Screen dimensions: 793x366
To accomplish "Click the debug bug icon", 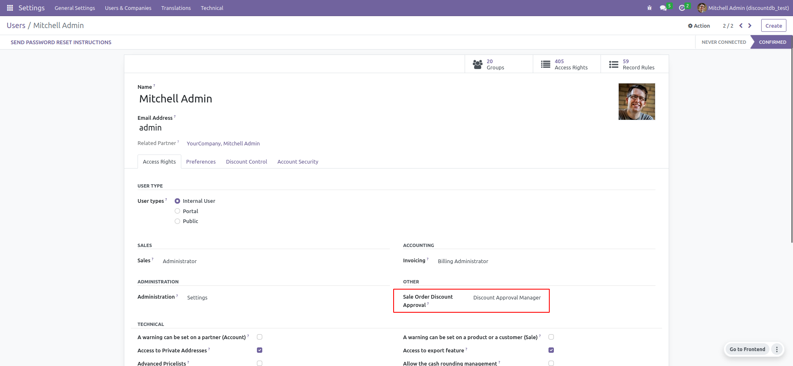I will pos(649,8).
